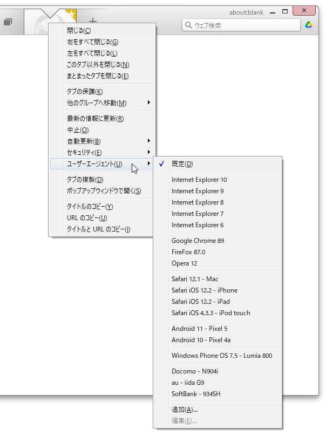The width and height of the screenshot is (326, 435).
Task: Select Internet Explorer 10 user agent
Action: (x=217, y=180)
